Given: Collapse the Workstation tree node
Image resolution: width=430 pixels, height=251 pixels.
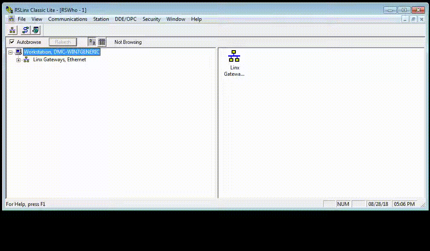Looking at the screenshot, I should (10, 52).
